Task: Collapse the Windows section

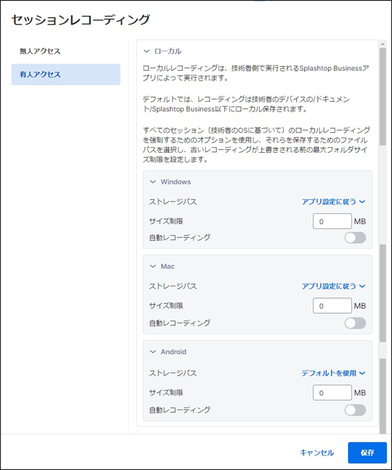Action: coord(153,182)
